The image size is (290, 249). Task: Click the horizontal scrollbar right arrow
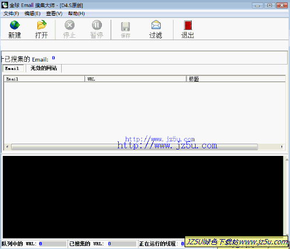[x=282, y=147]
